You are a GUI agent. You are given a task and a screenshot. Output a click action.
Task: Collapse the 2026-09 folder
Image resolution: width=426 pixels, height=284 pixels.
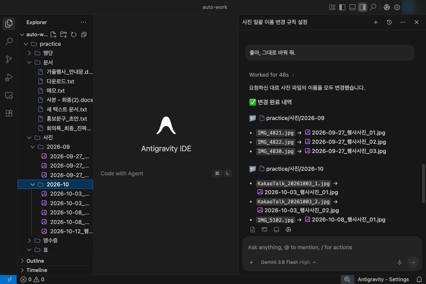(x=33, y=147)
